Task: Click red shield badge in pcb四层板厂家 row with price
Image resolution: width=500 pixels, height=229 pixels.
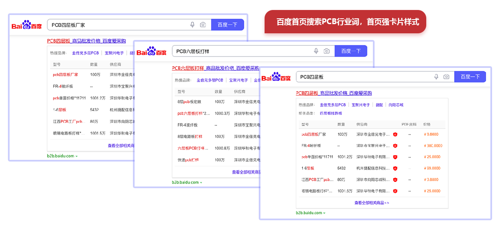Action: 395,134
